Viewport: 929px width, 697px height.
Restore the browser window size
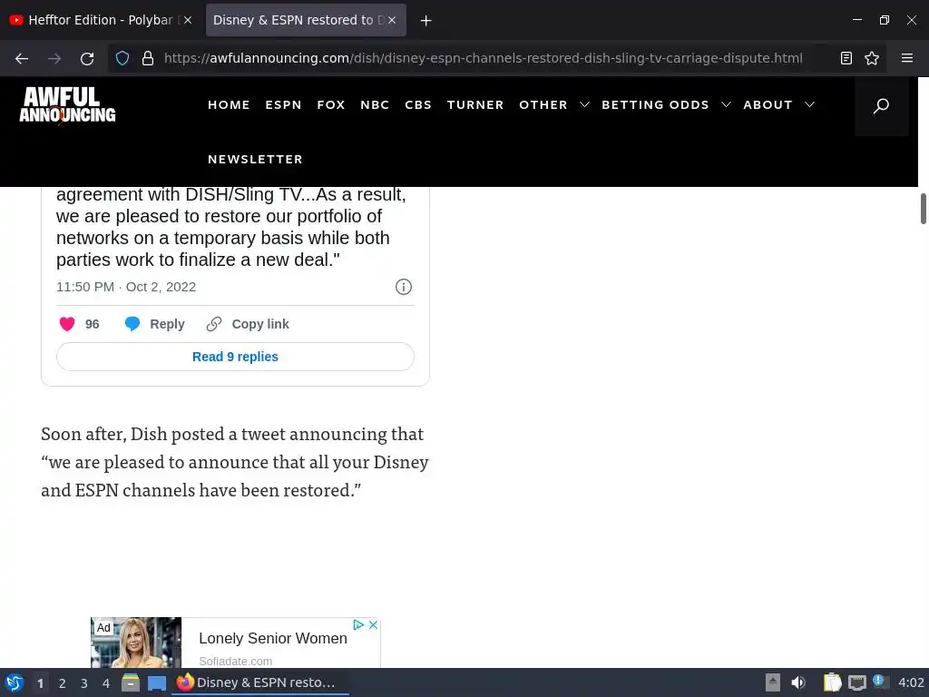(885, 20)
